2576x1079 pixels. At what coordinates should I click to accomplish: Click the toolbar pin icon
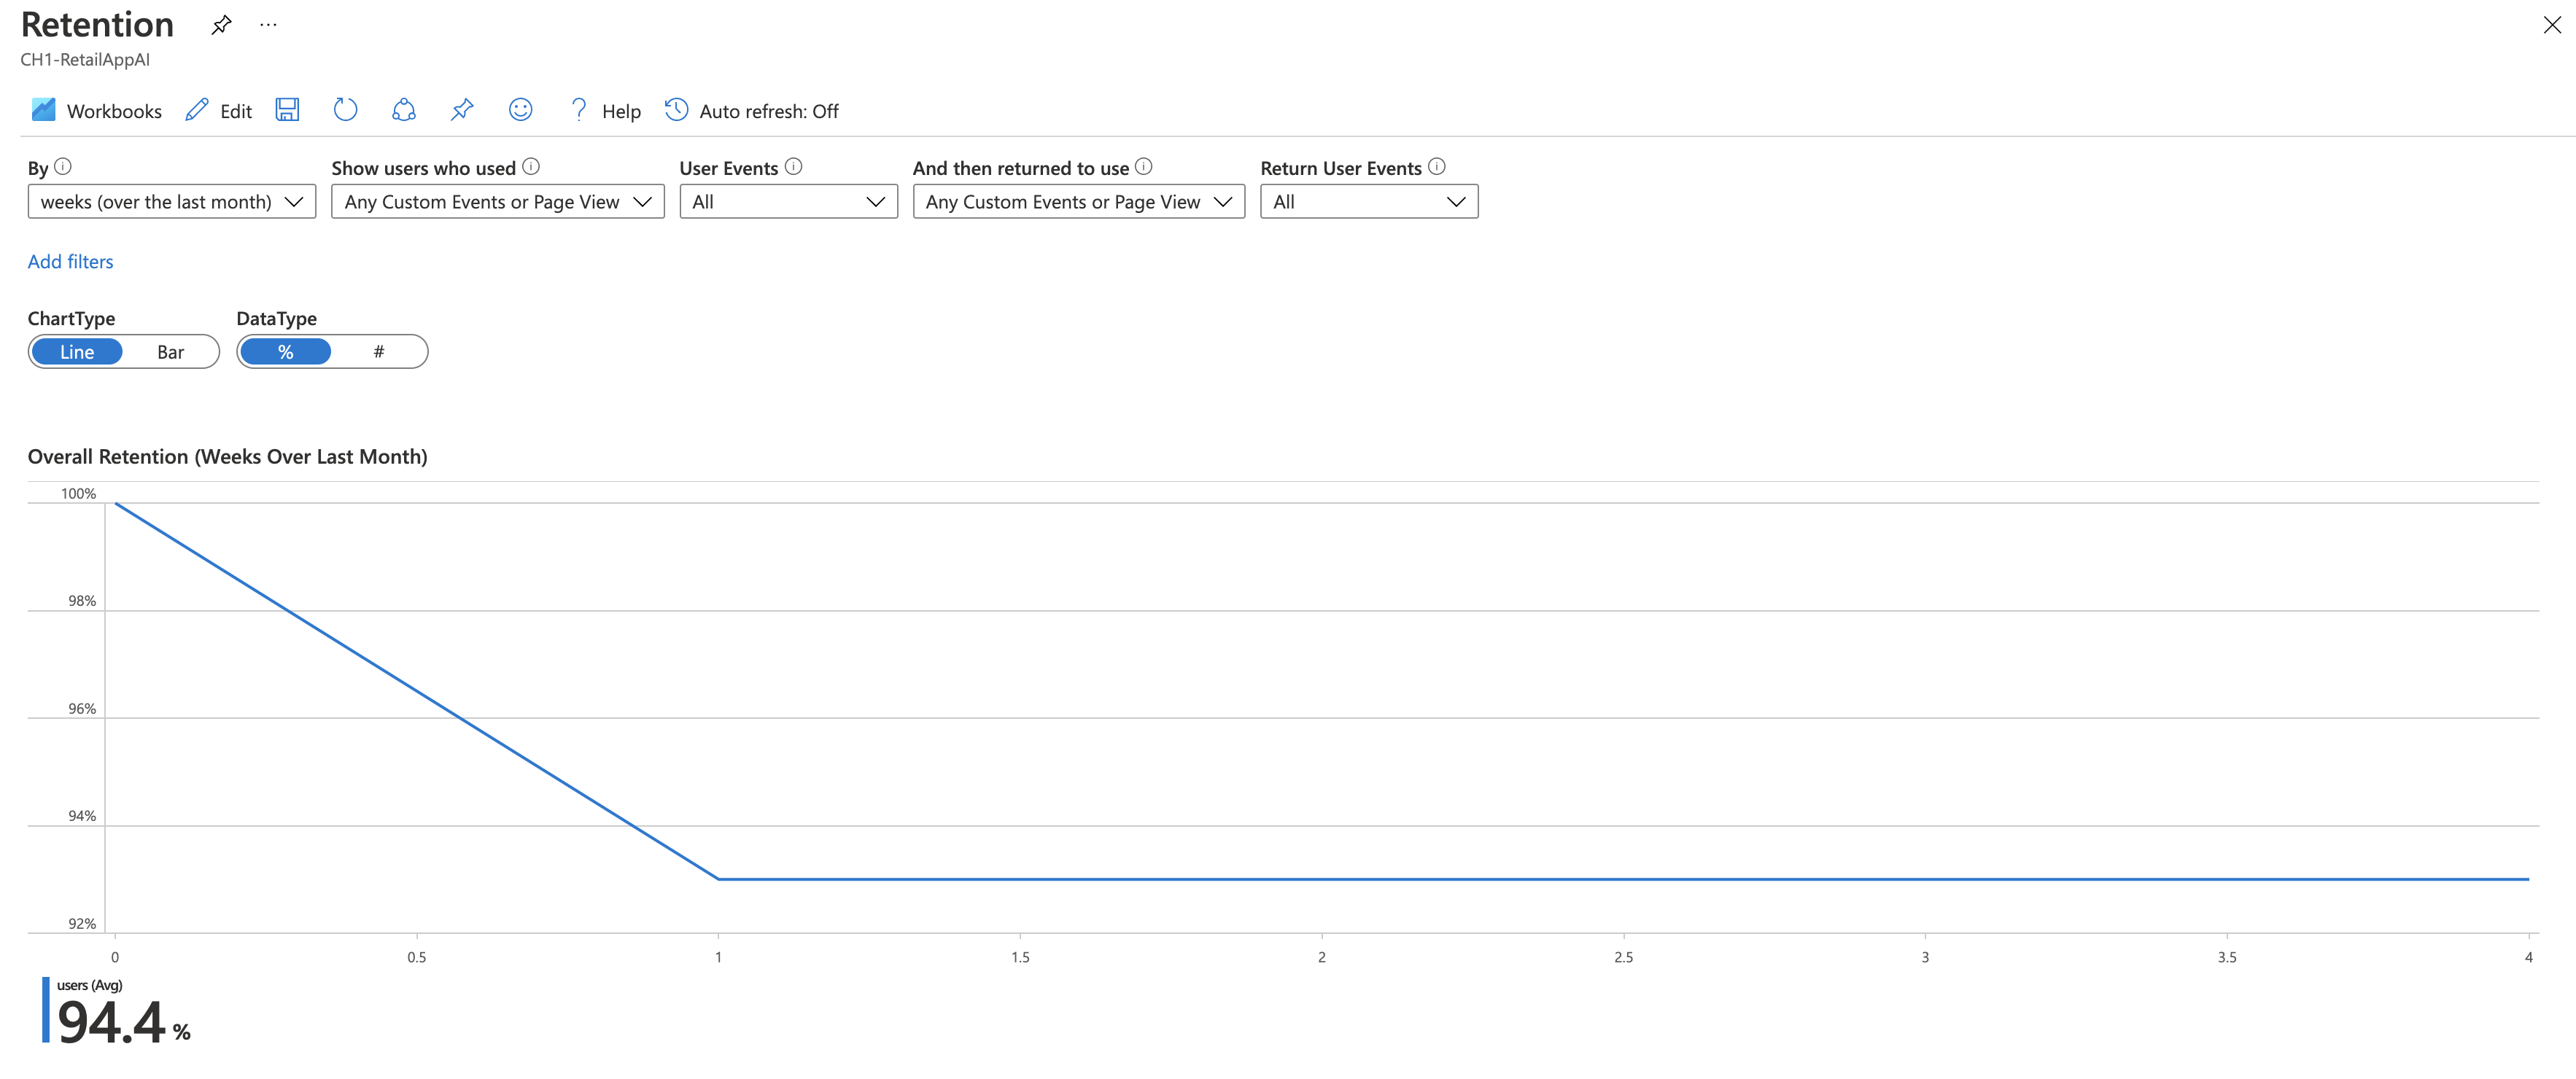point(461,110)
